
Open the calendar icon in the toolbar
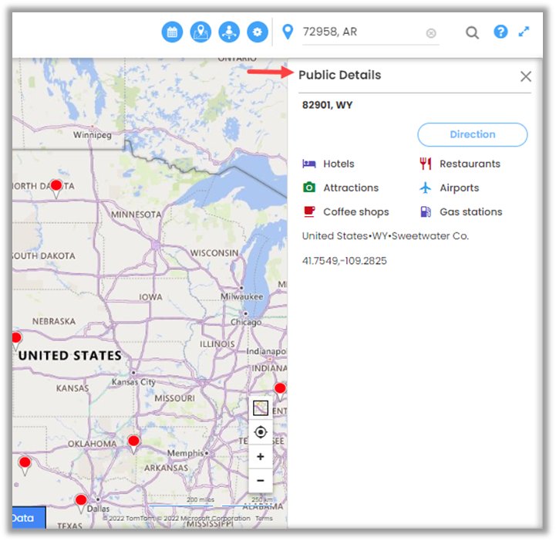tap(173, 32)
